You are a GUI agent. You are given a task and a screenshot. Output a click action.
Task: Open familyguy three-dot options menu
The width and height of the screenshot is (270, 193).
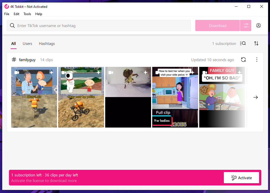[257, 60]
